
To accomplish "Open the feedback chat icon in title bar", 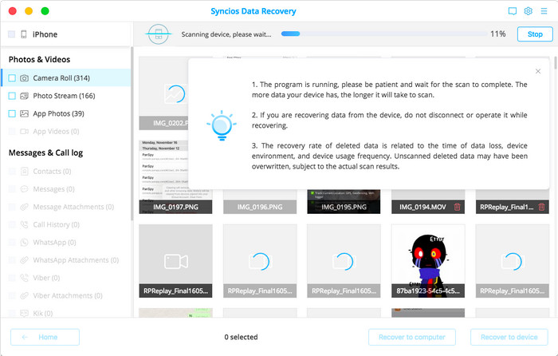I will [x=512, y=11].
